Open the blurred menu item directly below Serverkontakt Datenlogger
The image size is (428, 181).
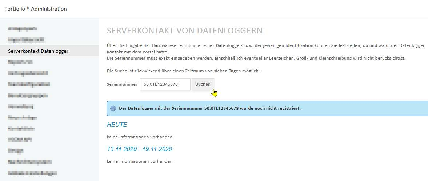pyautogui.click(x=23, y=62)
